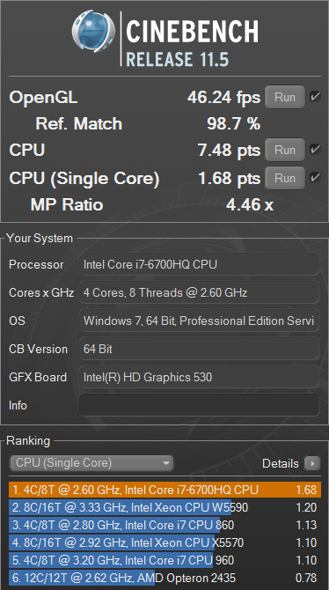329x590 pixels.
Task: Toggle the CPU (Single Core) checkbox
Action: (x=315, y=177)
